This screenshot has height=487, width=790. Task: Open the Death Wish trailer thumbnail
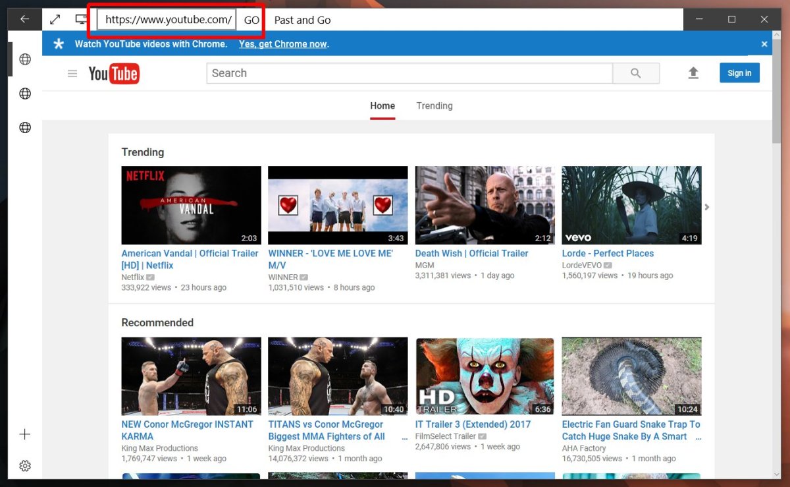pos(485,205)
